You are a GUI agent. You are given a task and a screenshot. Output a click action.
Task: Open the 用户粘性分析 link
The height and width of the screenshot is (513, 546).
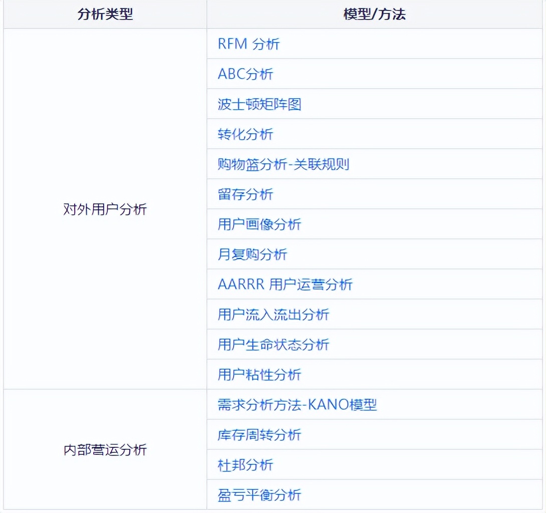pos(259,374)
